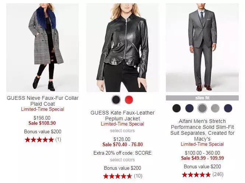Click the slim fit badge

[202, 98]
